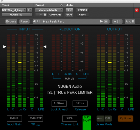
Task: Click the automation enable window icon
Action: tap(69, 10)
